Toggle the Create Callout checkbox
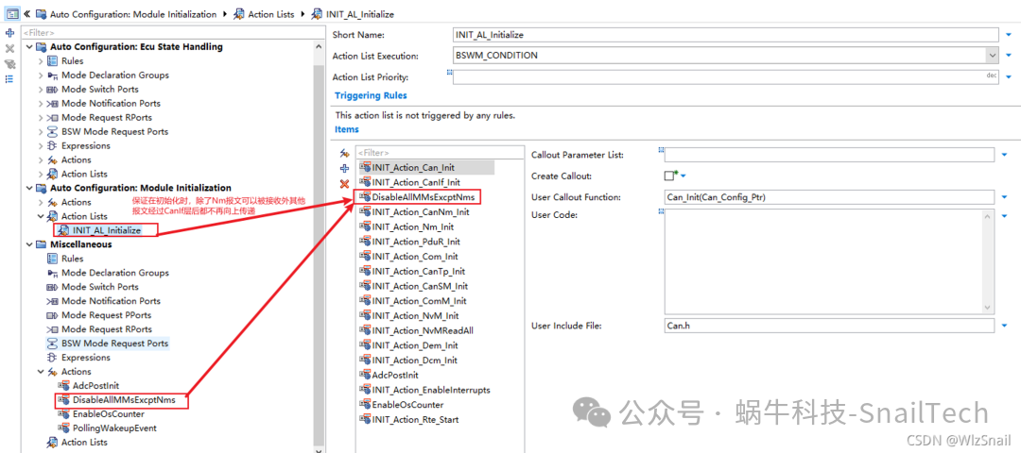1021x453 pixels. (x=668, y=176)
